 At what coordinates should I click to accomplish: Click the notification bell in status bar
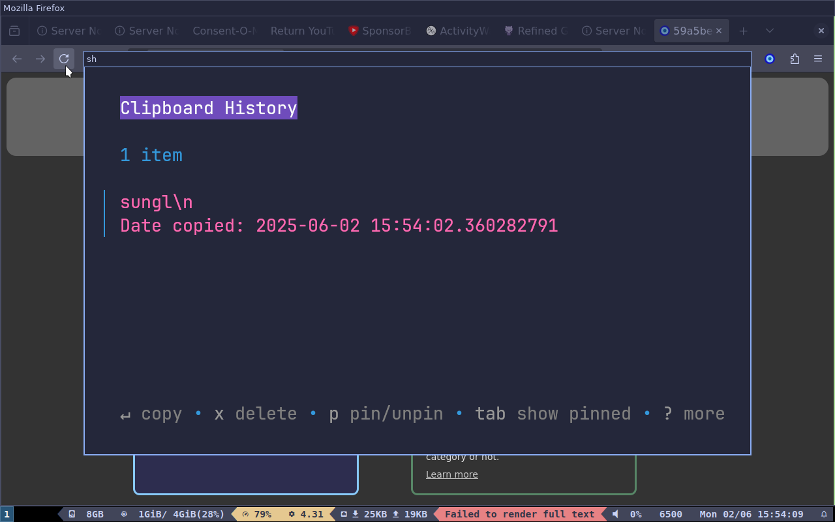824,514
